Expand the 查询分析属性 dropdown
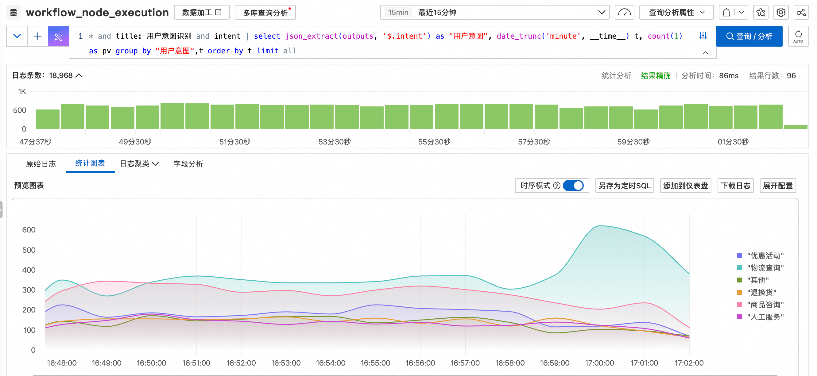817x376 pixels. [676, 13]
